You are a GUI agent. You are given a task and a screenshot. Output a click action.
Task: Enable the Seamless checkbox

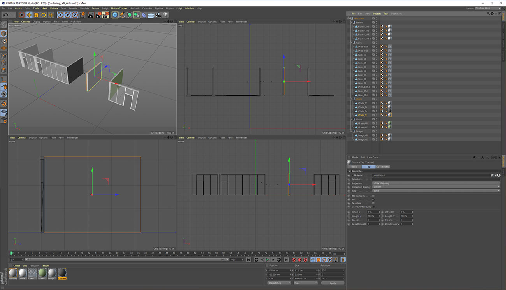pos(374,203)
